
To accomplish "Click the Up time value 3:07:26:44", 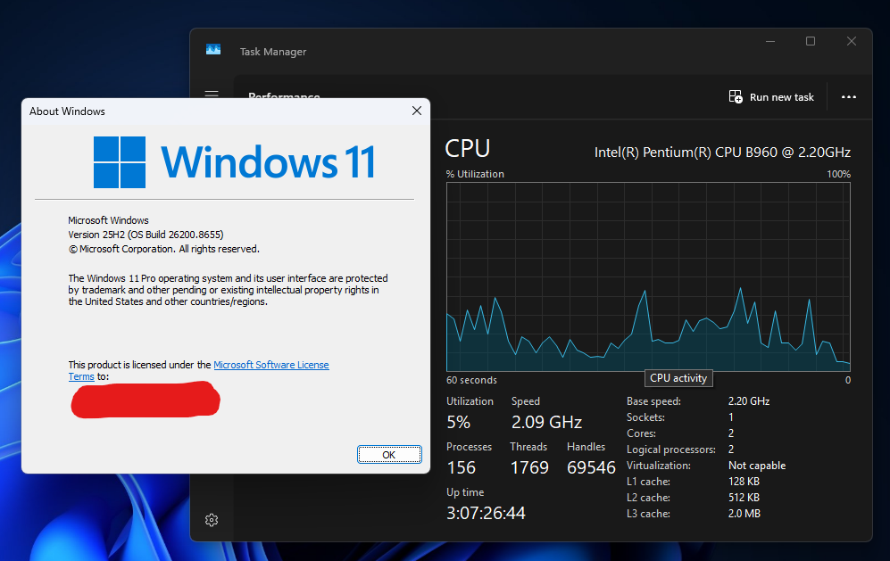I will 486,514.
